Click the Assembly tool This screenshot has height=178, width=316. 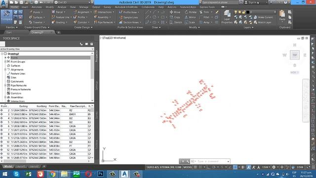102,17
